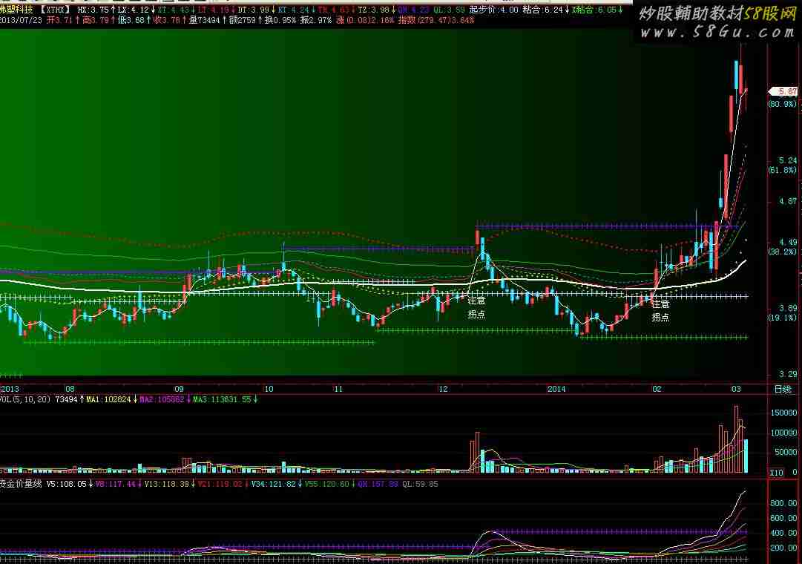
Task: Click the 3.89 price axis label
Action: click(788, 308)
